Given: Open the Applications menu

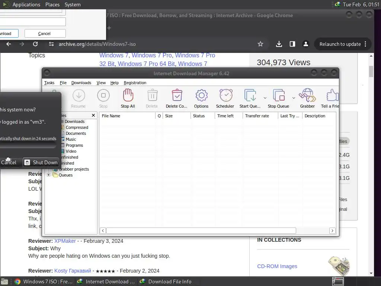Looking at the screenshot, I should (26, 4).
